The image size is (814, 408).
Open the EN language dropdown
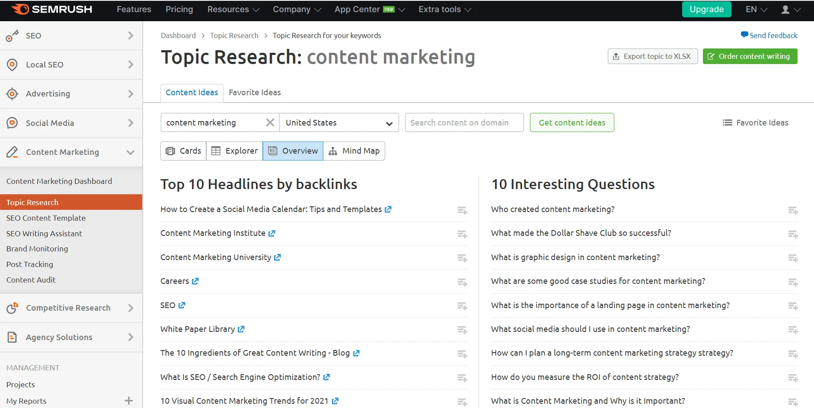[x=756, y=10]
